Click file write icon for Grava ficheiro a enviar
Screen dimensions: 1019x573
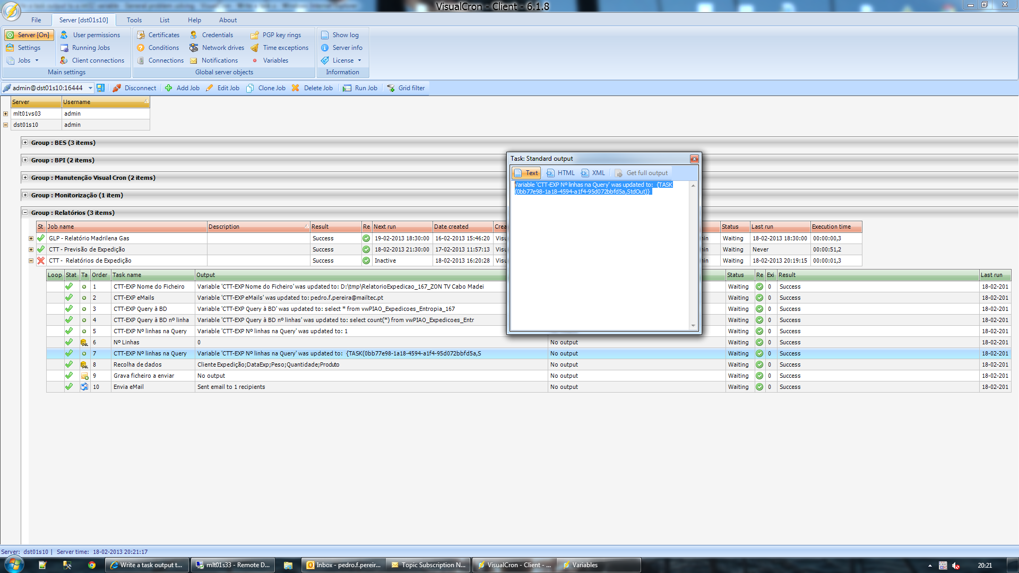84,376
